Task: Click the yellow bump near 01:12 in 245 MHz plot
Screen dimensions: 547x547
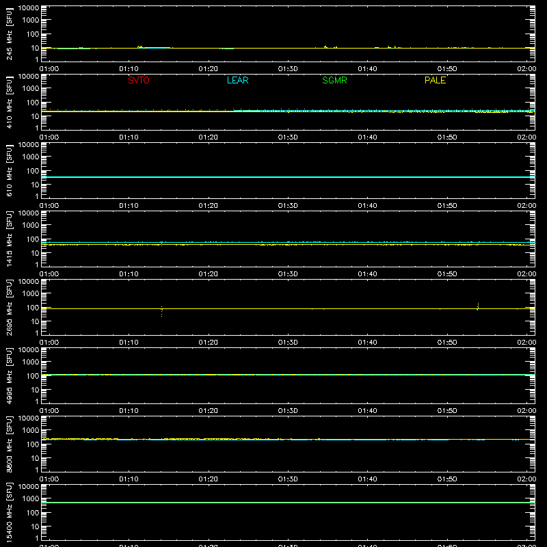Action: (x=140, y=46)
